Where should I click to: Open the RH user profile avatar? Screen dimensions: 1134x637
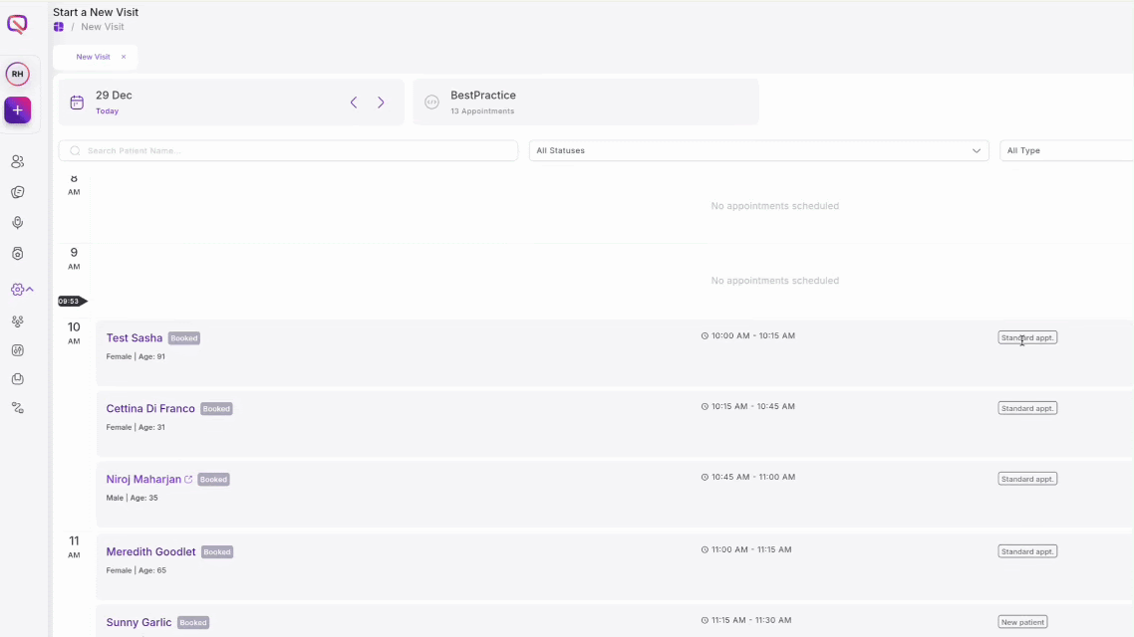[17, 74]
